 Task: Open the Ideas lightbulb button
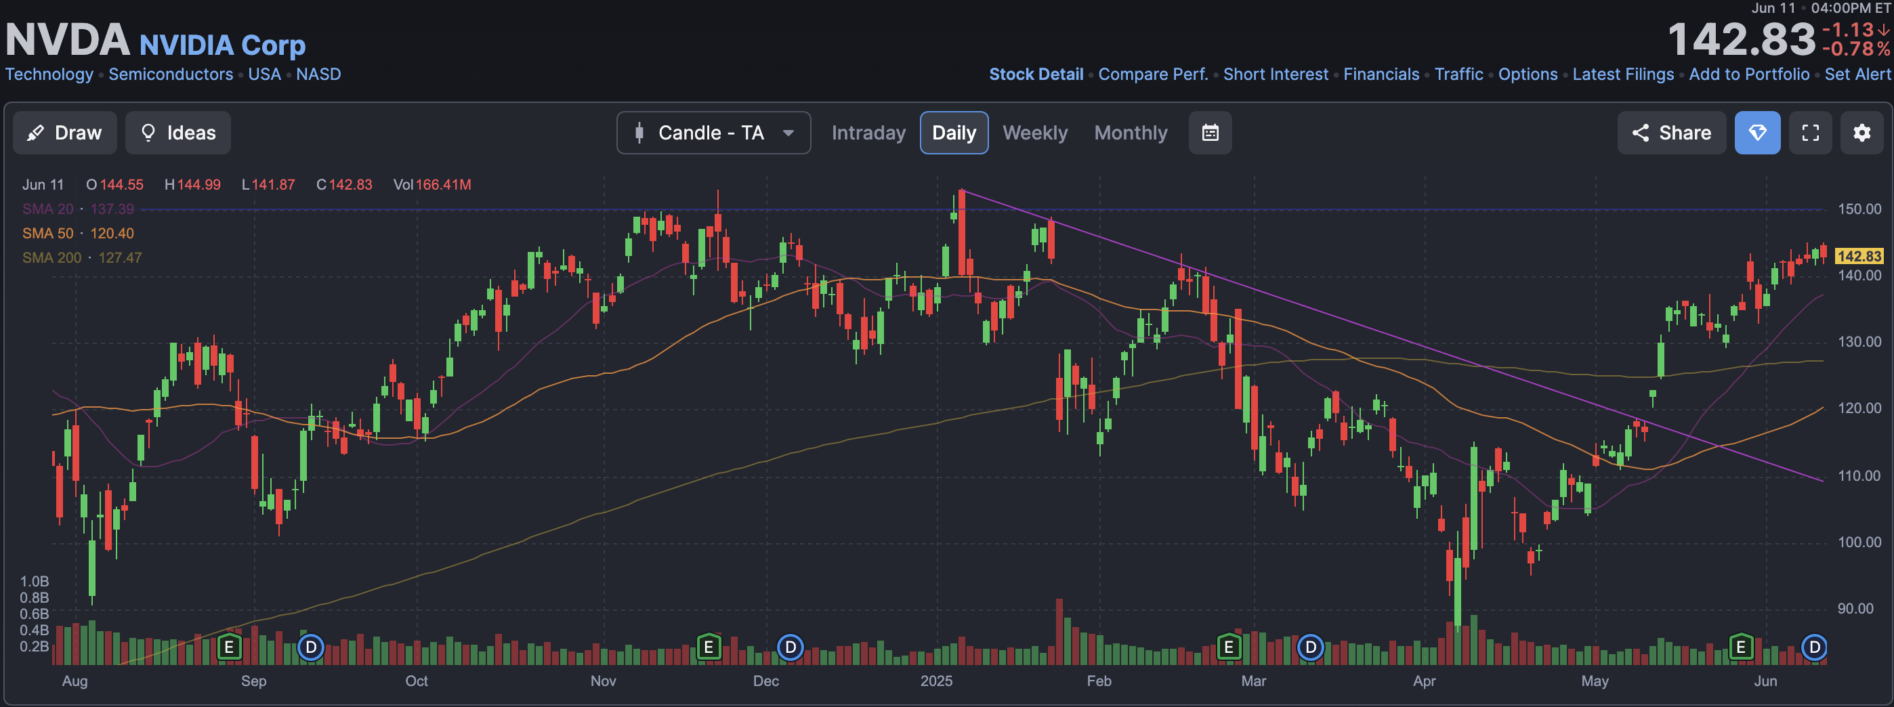pyautogui.click(x=178, y=133)
